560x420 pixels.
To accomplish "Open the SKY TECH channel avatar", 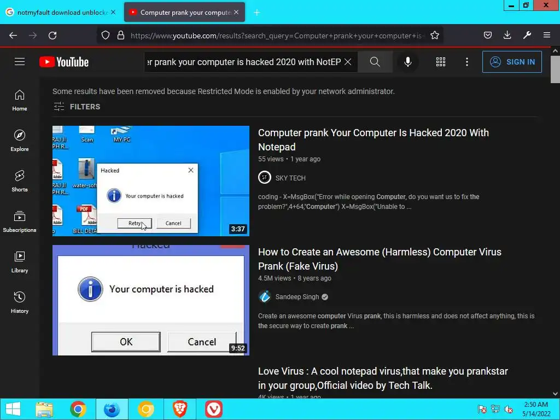I will click(265, 178).
